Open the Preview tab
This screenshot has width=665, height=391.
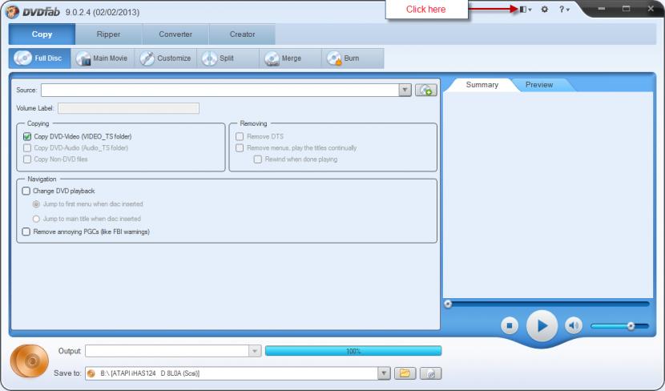(539, 85)
